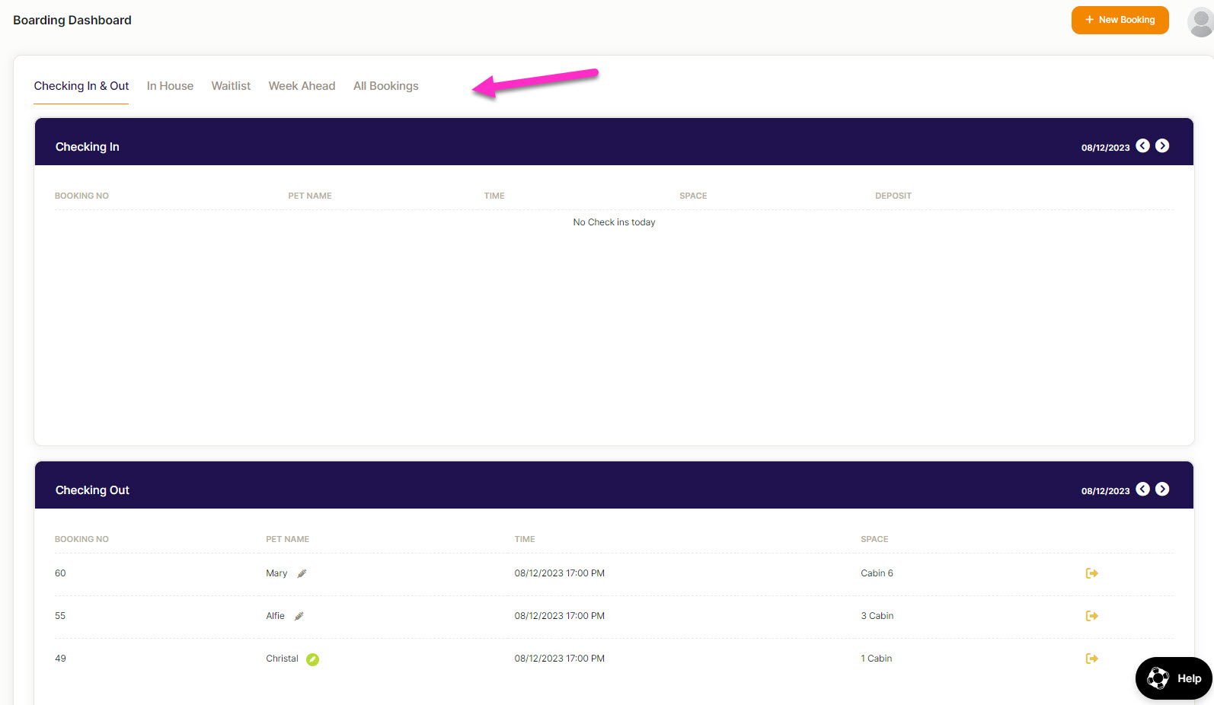This screenshot has height=705, width=1214.
Task: Click the Checking Out PET NAME header
Action: click(x=287, y=539)
